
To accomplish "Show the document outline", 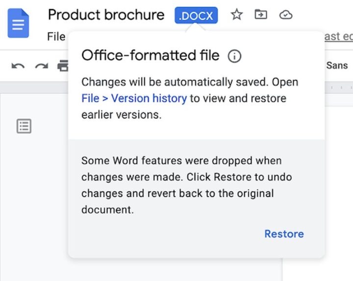I will (24, 126).
